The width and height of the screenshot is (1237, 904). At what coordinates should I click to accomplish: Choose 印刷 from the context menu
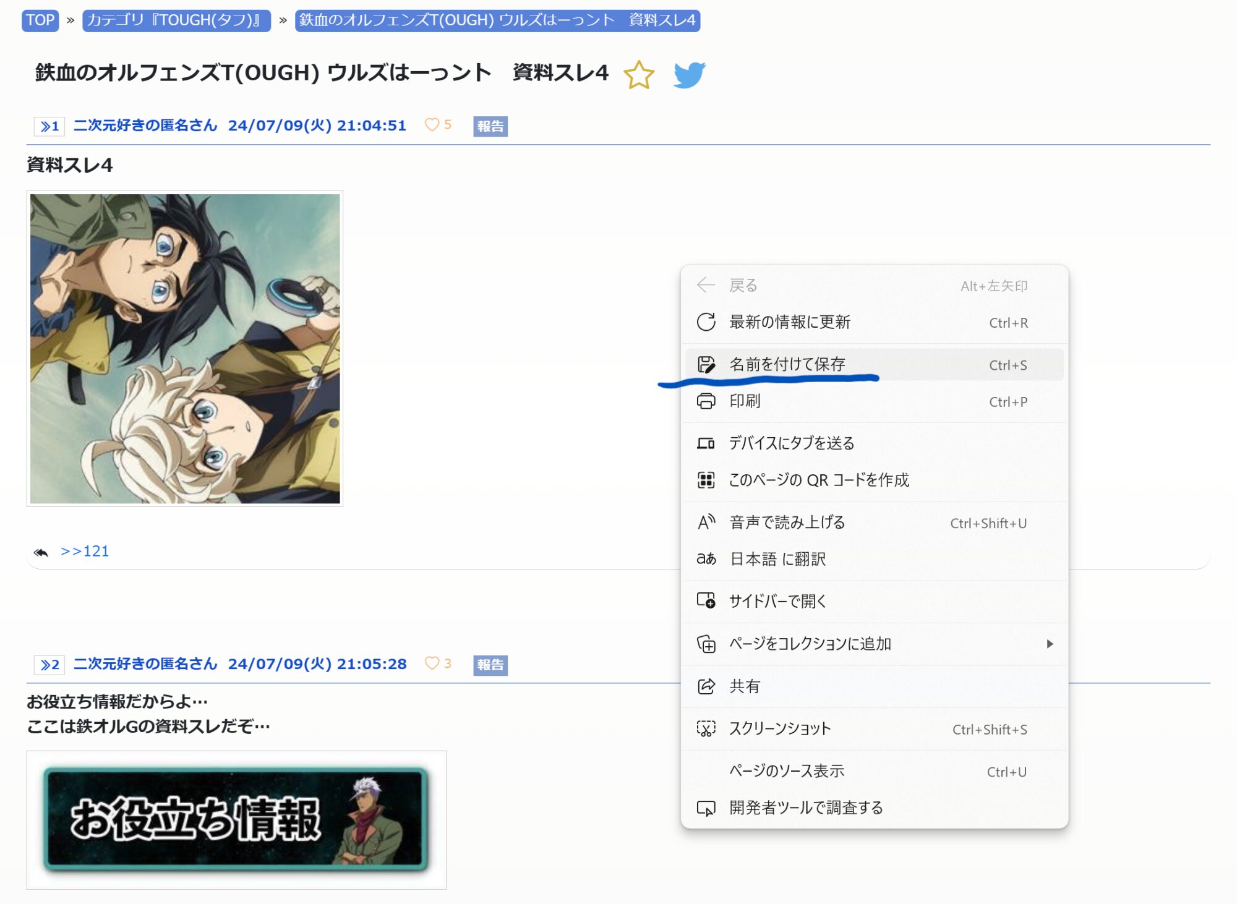[745, 401]
